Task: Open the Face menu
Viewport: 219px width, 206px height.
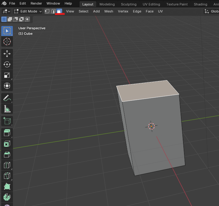Action: click(x=149, y=11)
